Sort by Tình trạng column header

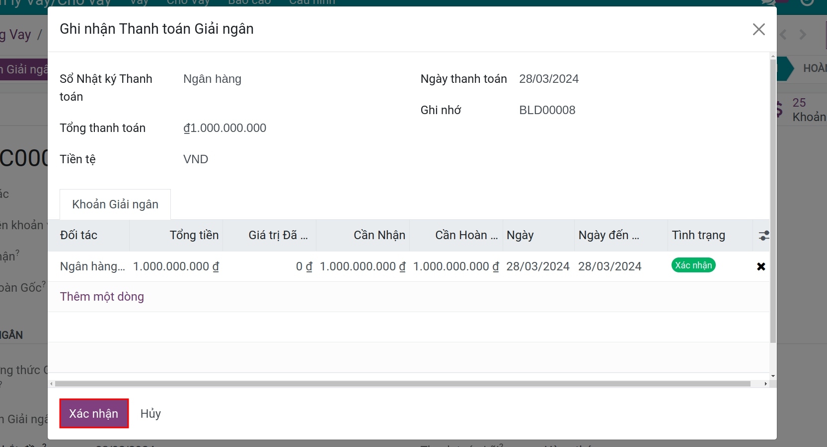coord(710,235)
